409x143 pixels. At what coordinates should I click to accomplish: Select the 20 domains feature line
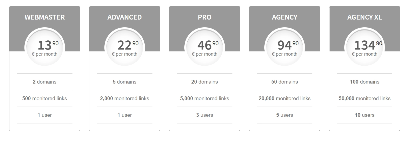click(204, 82)
